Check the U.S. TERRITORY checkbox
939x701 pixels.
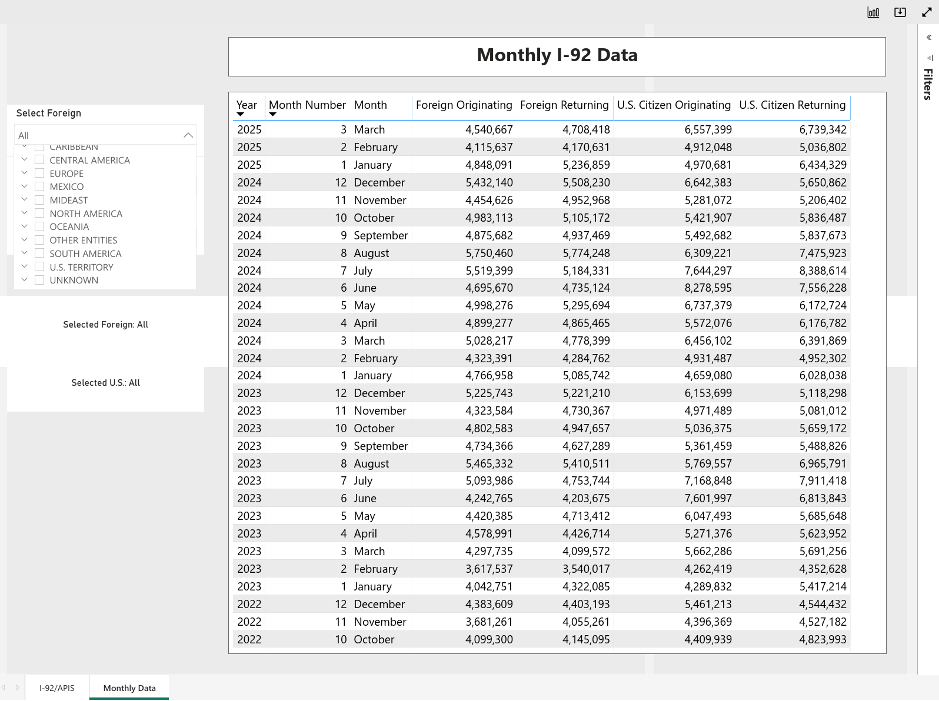(x=39, y=266)
